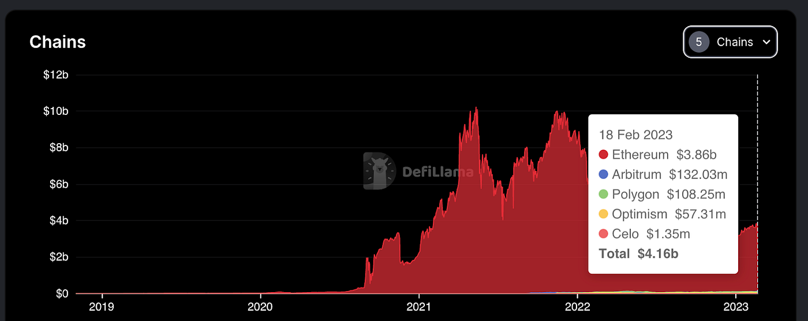
Task: Click the Polygon $108.25m tooltip row
Action: click(662, 195)
